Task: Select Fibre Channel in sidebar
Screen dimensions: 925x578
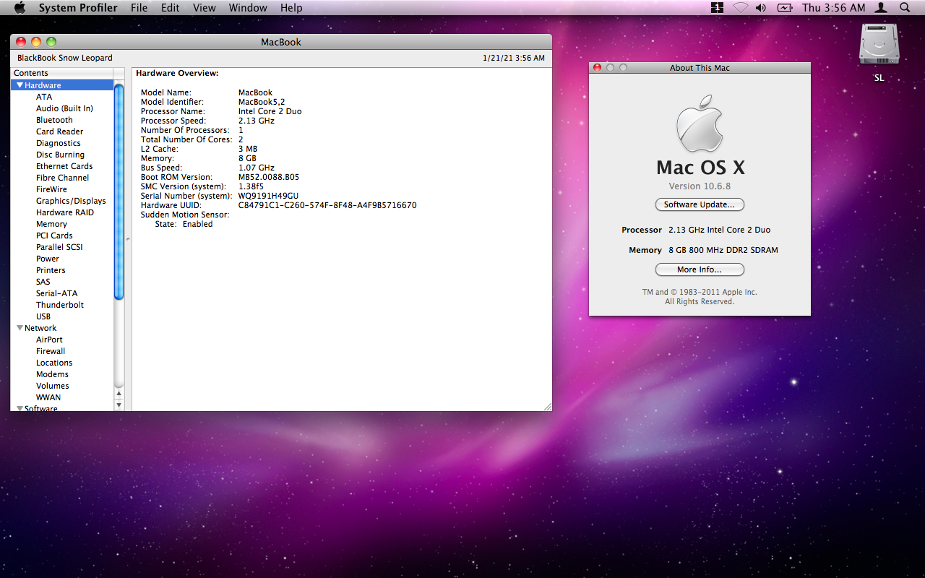Action: [63, 178]
